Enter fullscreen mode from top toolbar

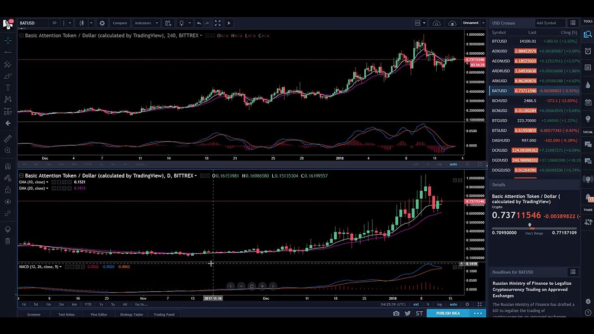(x=217, y=23)
